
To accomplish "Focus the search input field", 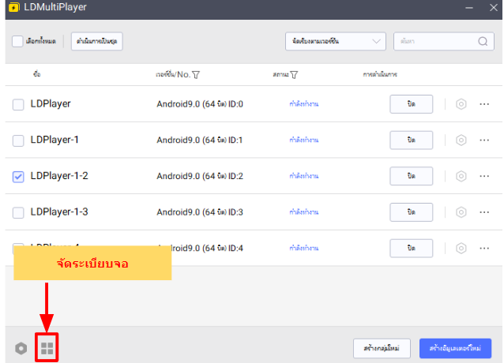I will coord(444,41).
